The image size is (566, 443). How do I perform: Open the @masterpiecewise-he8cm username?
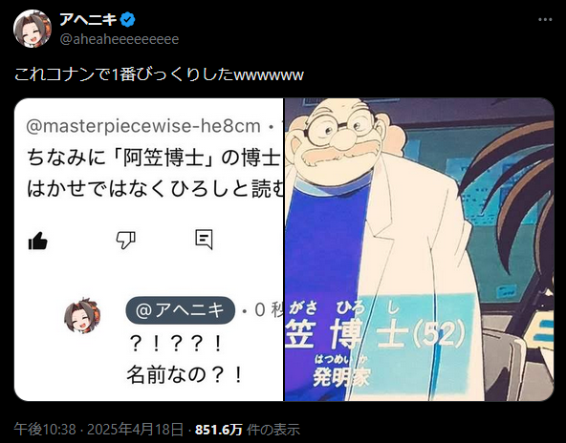click(x=143, y=126)
